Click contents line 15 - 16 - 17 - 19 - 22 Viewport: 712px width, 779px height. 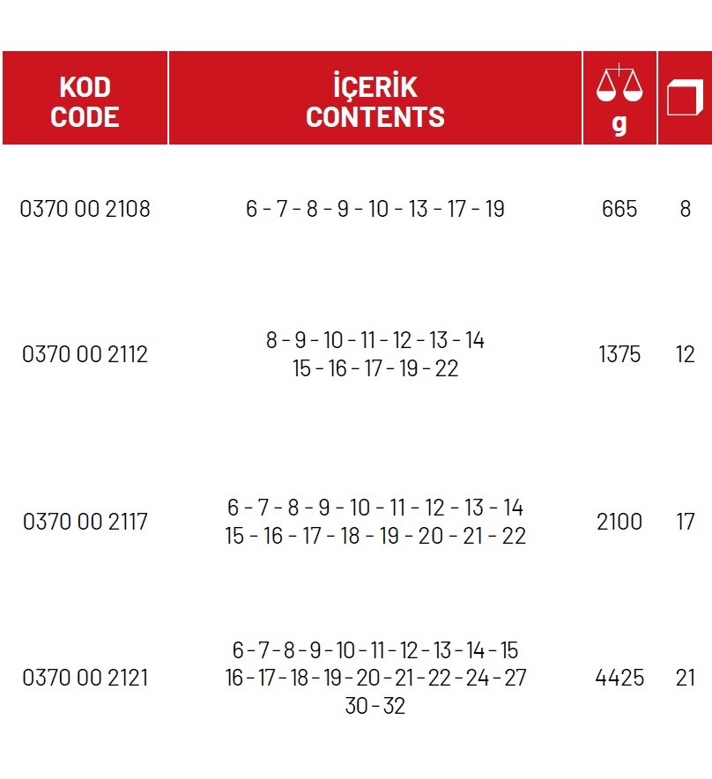click(375, 368)
